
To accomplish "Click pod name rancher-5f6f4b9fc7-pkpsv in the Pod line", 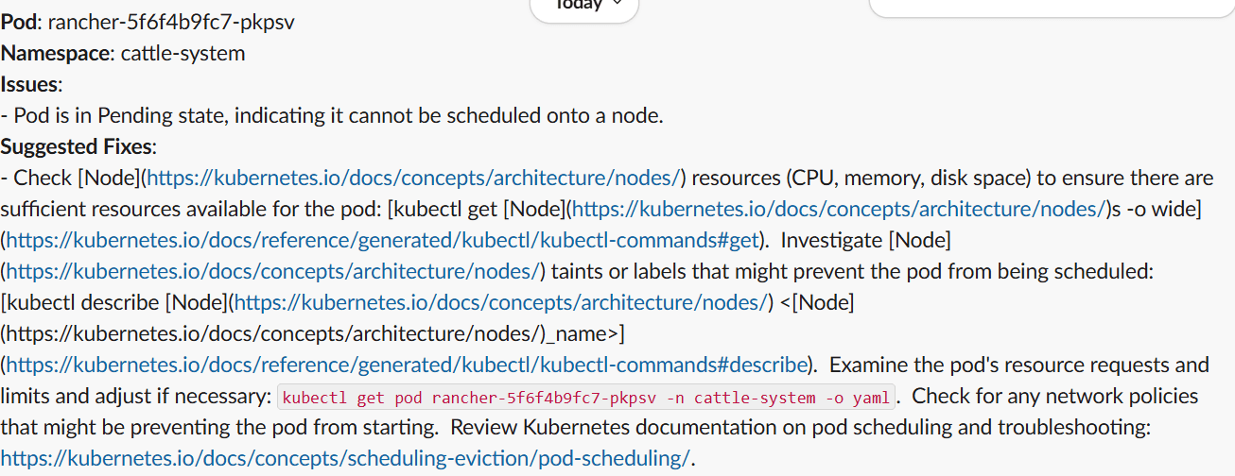I will click(171, 22).
